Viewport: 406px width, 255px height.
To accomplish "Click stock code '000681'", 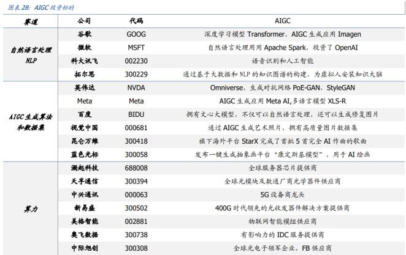I will (x=136, y=128).
